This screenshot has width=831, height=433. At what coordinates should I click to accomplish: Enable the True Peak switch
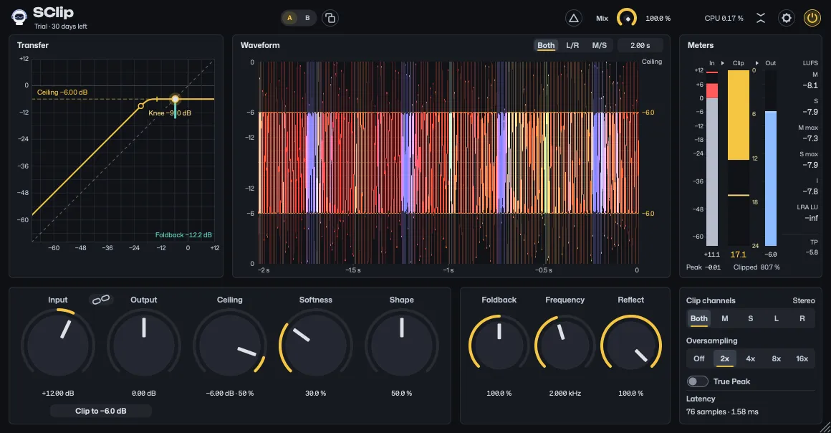point(698,381)
